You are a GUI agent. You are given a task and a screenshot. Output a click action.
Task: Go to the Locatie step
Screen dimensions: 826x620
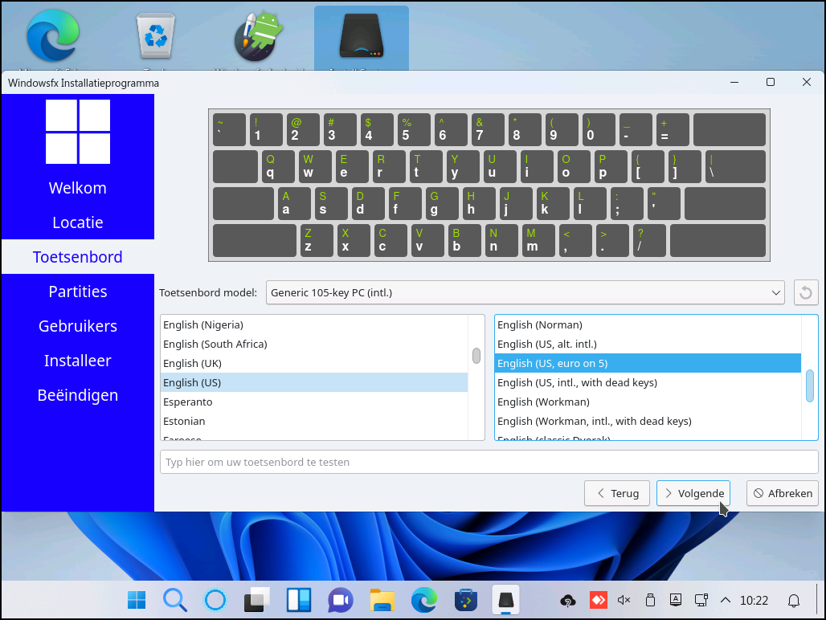tap(78, 222)
